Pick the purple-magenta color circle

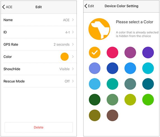point(130,52)
